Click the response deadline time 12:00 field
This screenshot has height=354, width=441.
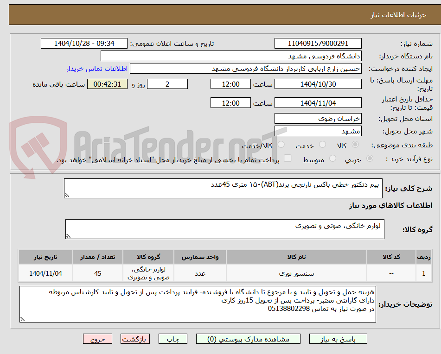(x=230, y=84)
